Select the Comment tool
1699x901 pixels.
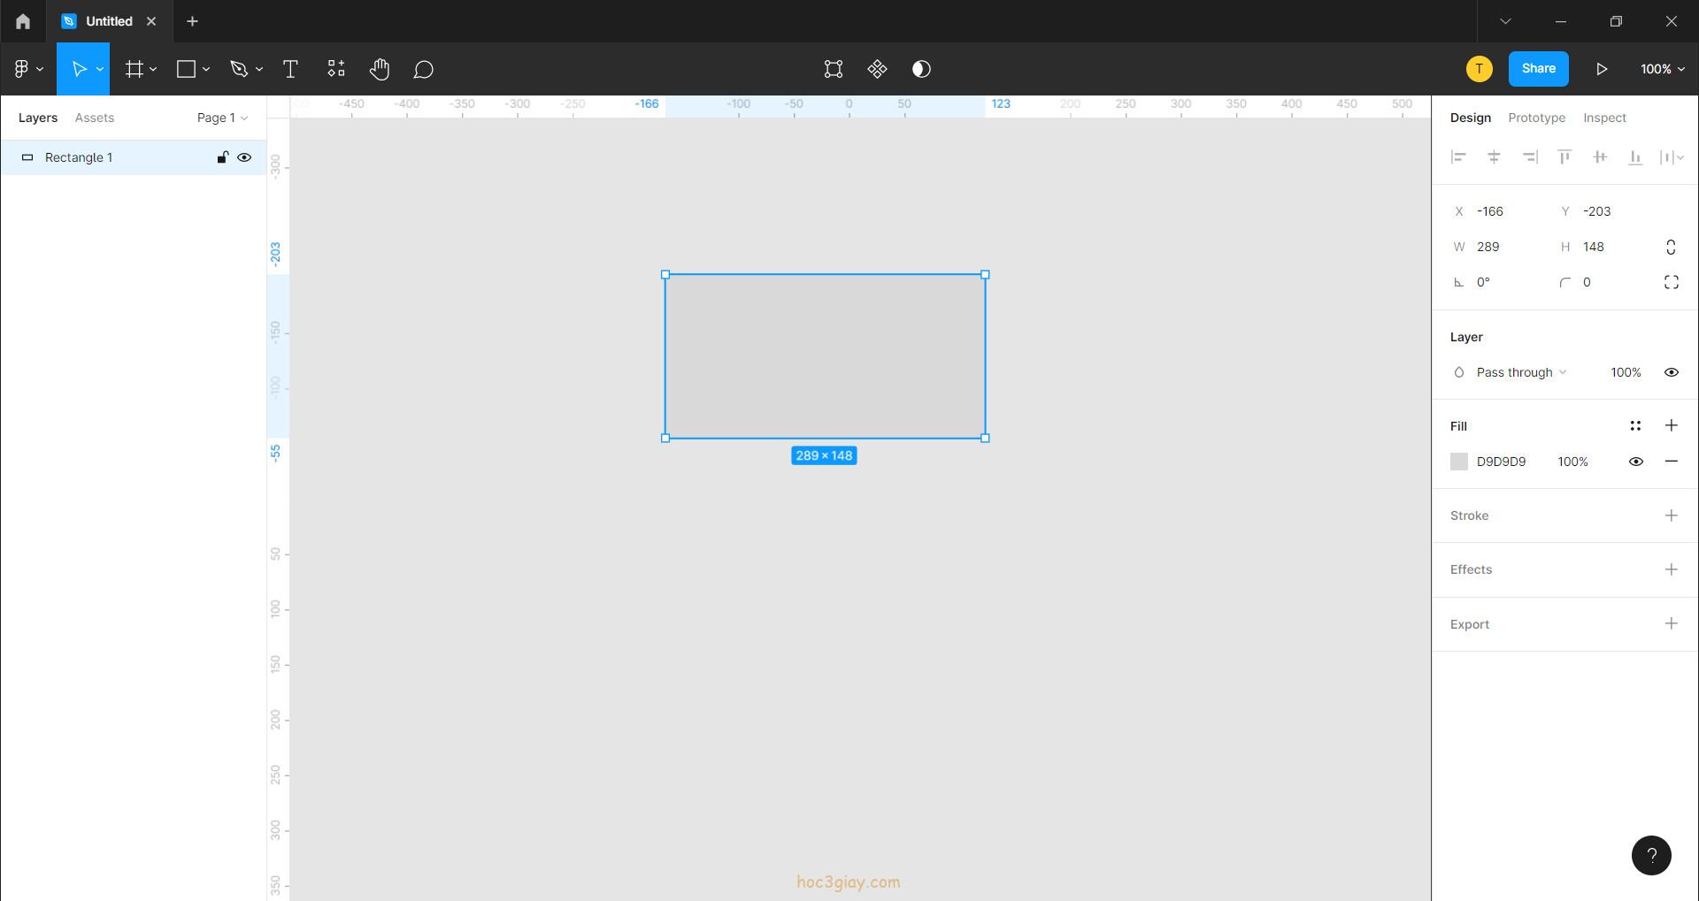click(x=423, y=69)
